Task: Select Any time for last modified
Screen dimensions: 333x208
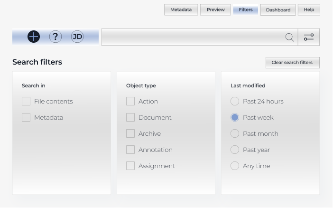Action: (x=235, y=166)
